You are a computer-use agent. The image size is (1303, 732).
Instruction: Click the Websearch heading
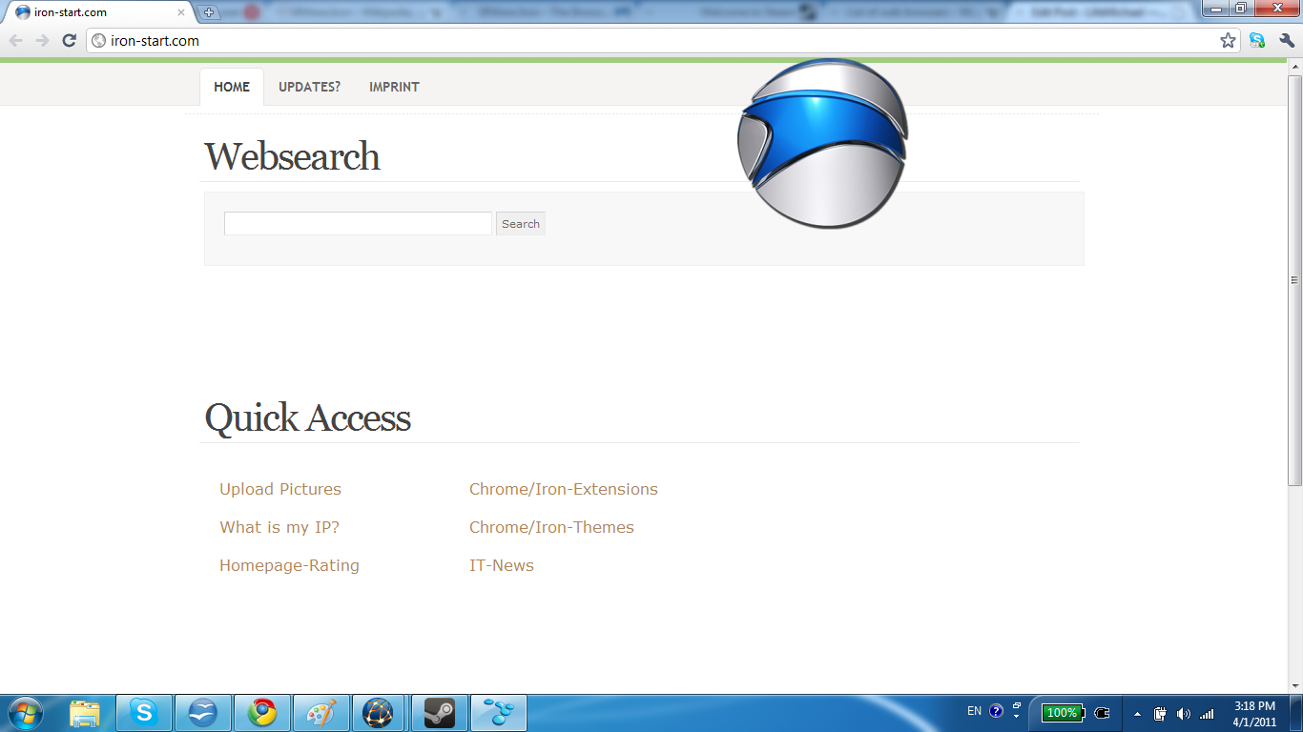292,156
